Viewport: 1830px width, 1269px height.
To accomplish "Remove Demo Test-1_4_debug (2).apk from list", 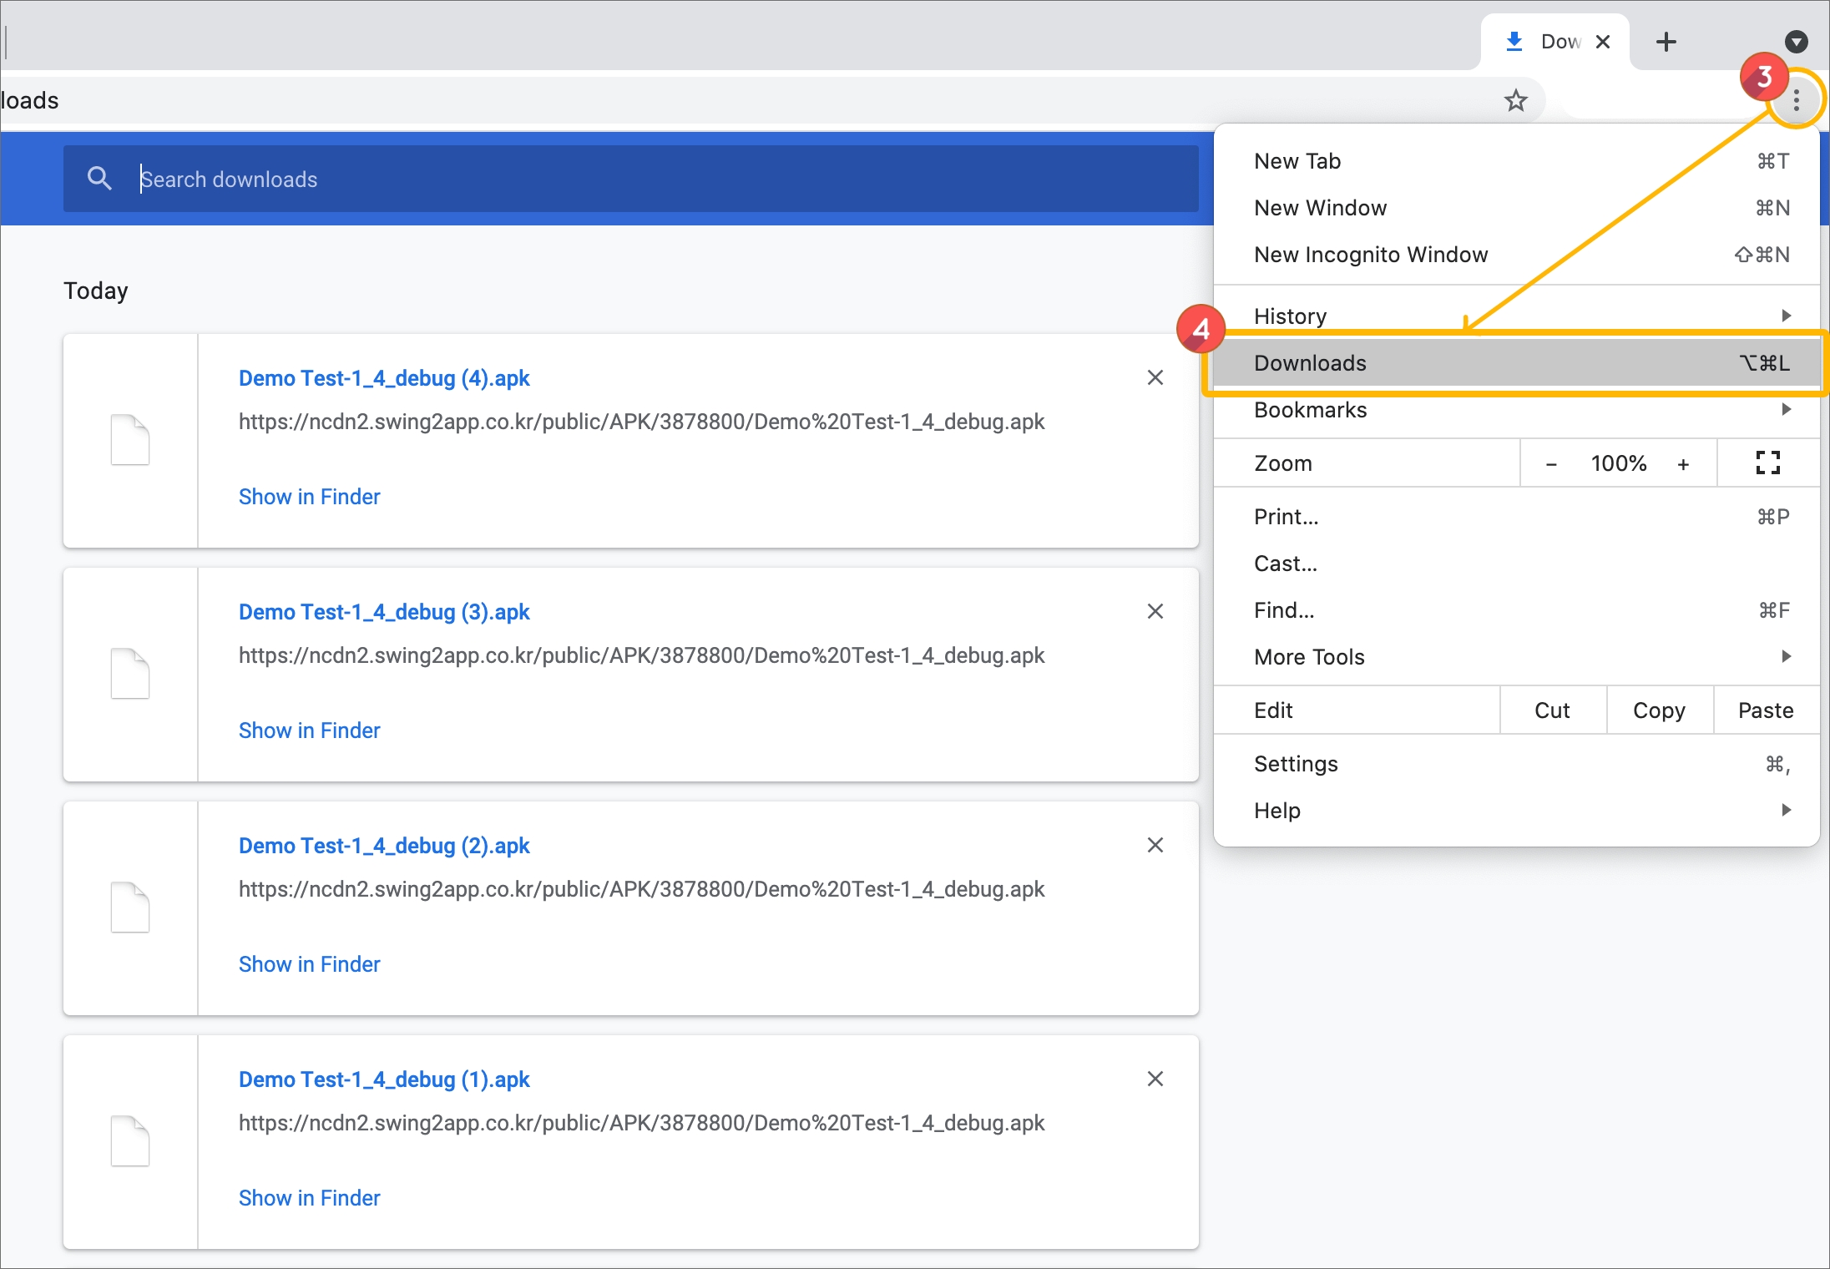I will coord(1155,846).
